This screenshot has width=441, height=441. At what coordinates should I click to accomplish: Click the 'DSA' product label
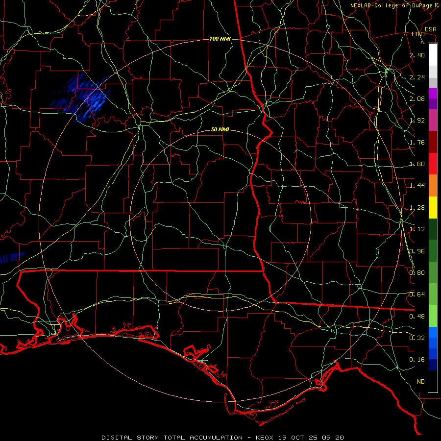point(430,29)
